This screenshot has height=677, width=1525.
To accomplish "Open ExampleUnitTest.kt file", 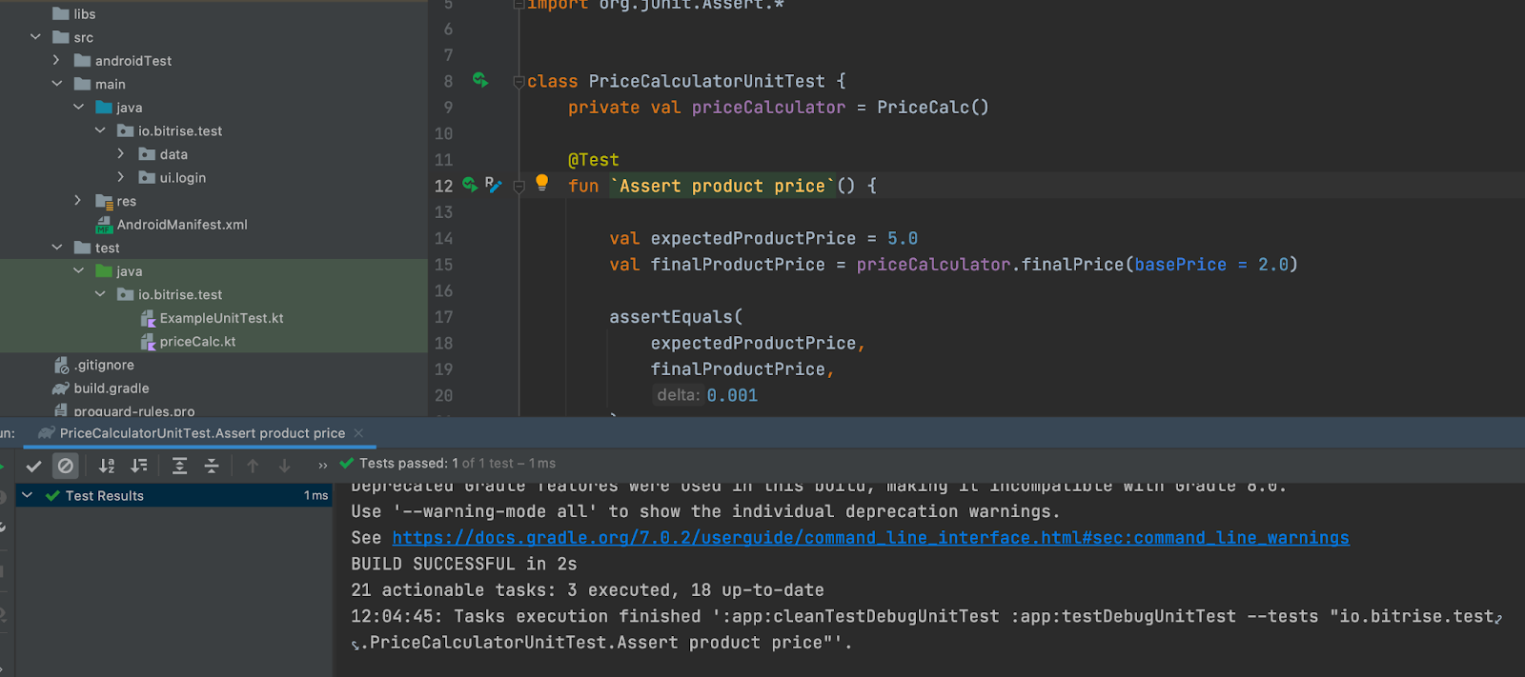I will pos(222,318).
